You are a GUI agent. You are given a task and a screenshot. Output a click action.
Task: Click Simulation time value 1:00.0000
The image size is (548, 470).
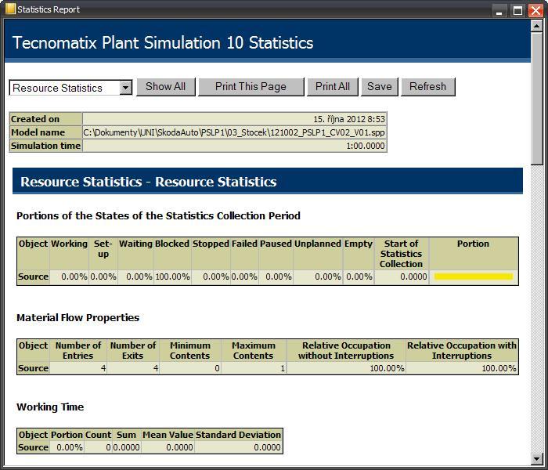coord(366,146)
